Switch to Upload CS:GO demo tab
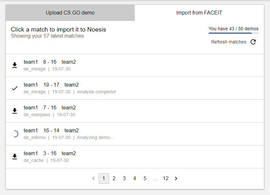Image resolution: width=270 pixels, height=195 pixels. 70,13
